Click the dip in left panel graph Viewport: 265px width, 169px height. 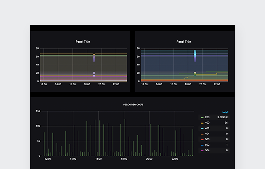coord(94,58)
